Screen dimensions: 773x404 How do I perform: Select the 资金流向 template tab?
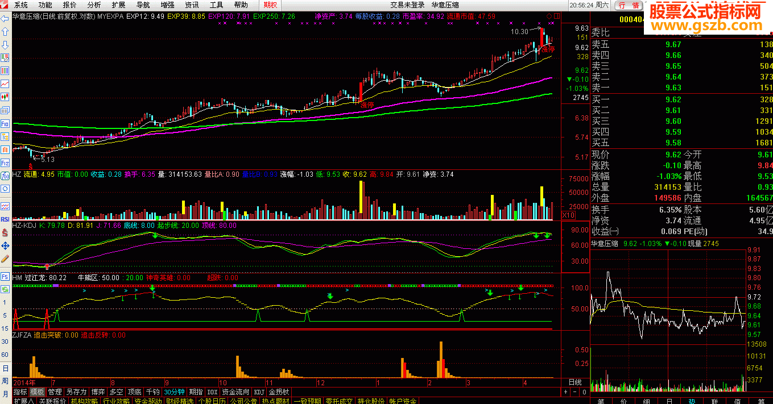pos(235,392)
